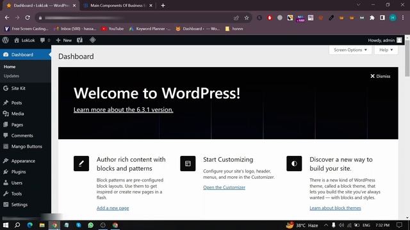The height and width of the screenshot is (230, 410).
Task: Click the layout Customizing icon tile
Action: tap(188, 164)
